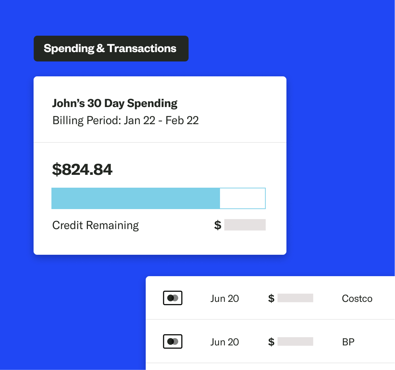Screen dimensions: 395x370
Task: Click the dollar sign in the Costco row
Action: pyautogui.click(x=271, y=298)
